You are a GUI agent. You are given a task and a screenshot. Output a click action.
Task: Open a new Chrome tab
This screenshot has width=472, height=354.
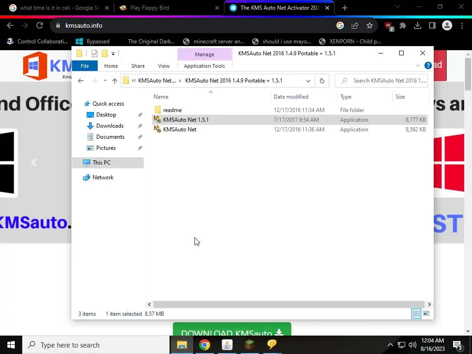click(345, 8)
